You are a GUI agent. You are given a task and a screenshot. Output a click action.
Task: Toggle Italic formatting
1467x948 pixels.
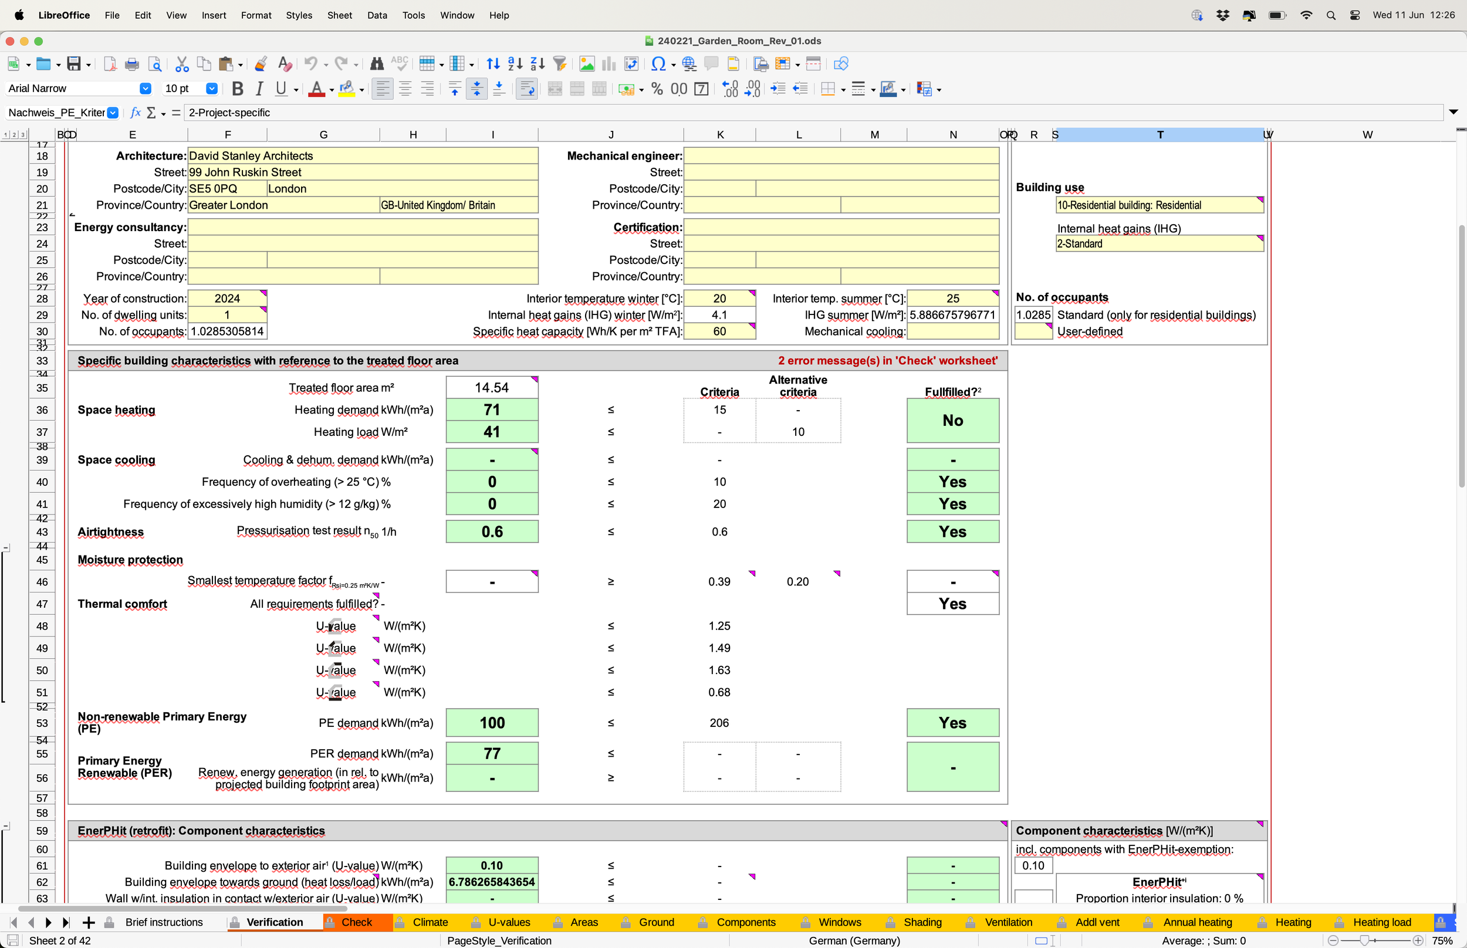click(259, 89)
